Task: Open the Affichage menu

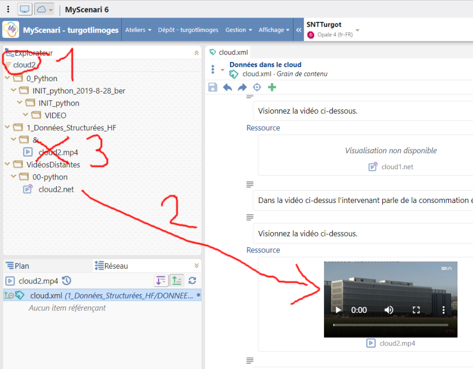Action: pos(274,30)
